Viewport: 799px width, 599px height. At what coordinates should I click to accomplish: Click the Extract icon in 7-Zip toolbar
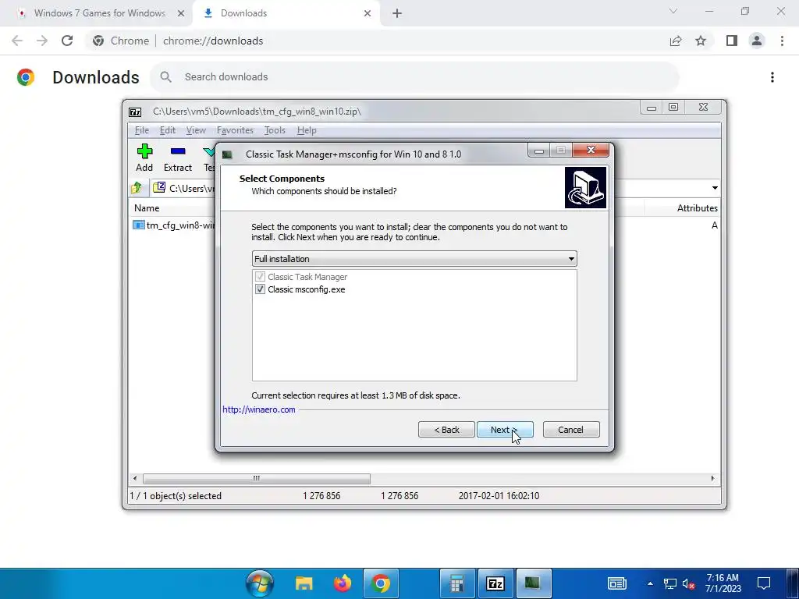[x=178, y=151]
